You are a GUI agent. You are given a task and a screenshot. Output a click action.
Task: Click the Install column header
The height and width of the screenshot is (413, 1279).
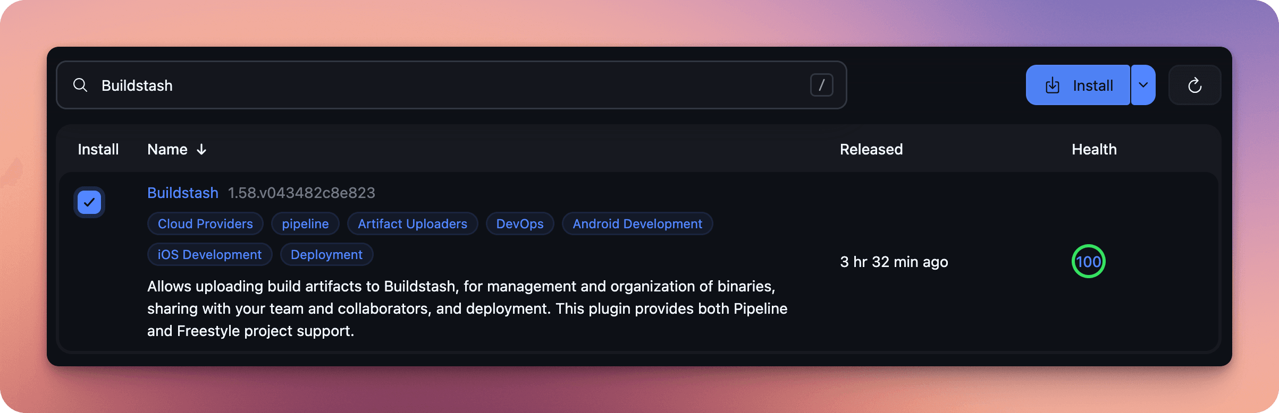pyautogui.click(x=98, y=149)
